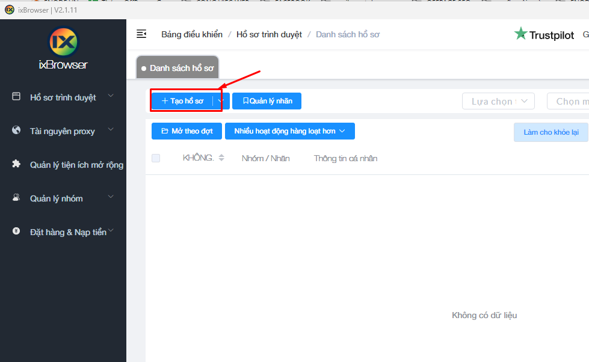Open the Lựa chọn dropdown filter
Screen dimensions: 589x362
(498, 101)
